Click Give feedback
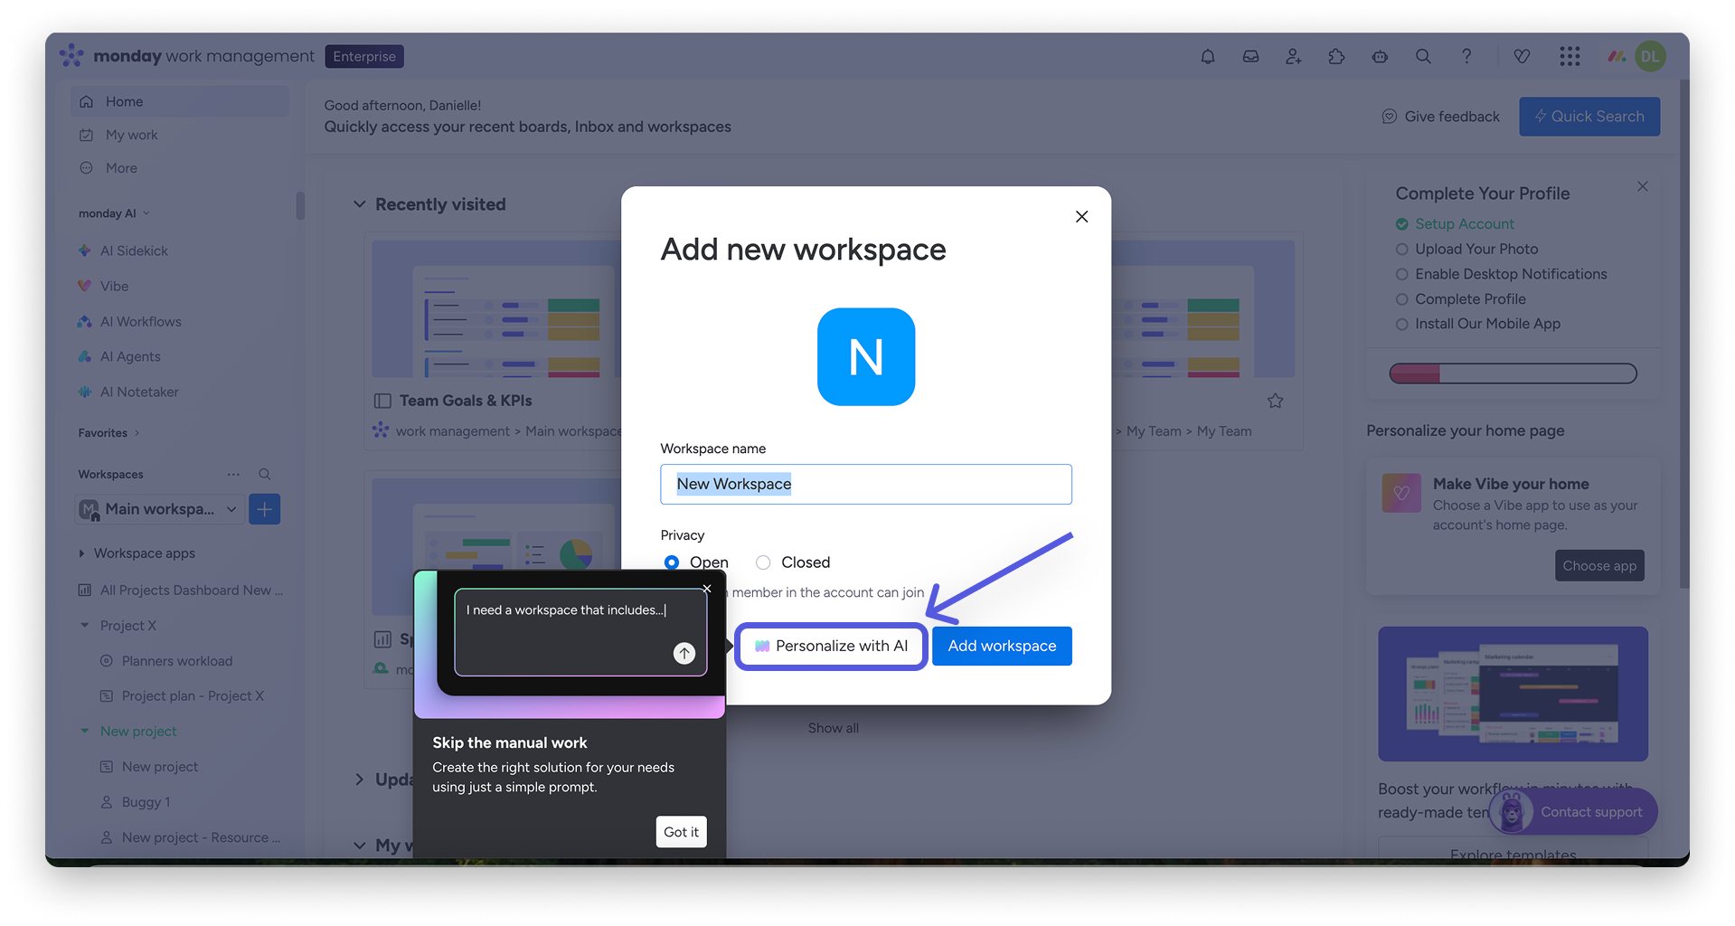Image resolution: width=1735 pixels, height=926 pixels. [1441, 117]
